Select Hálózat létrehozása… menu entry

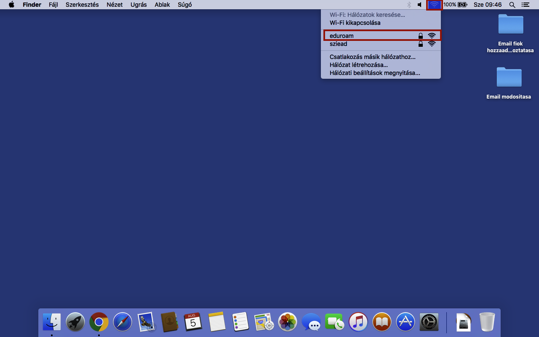pyautogui.click(x=358, y=65)
